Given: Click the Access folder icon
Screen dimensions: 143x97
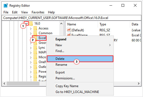Looking at the screenshot, I should point(35,28).
